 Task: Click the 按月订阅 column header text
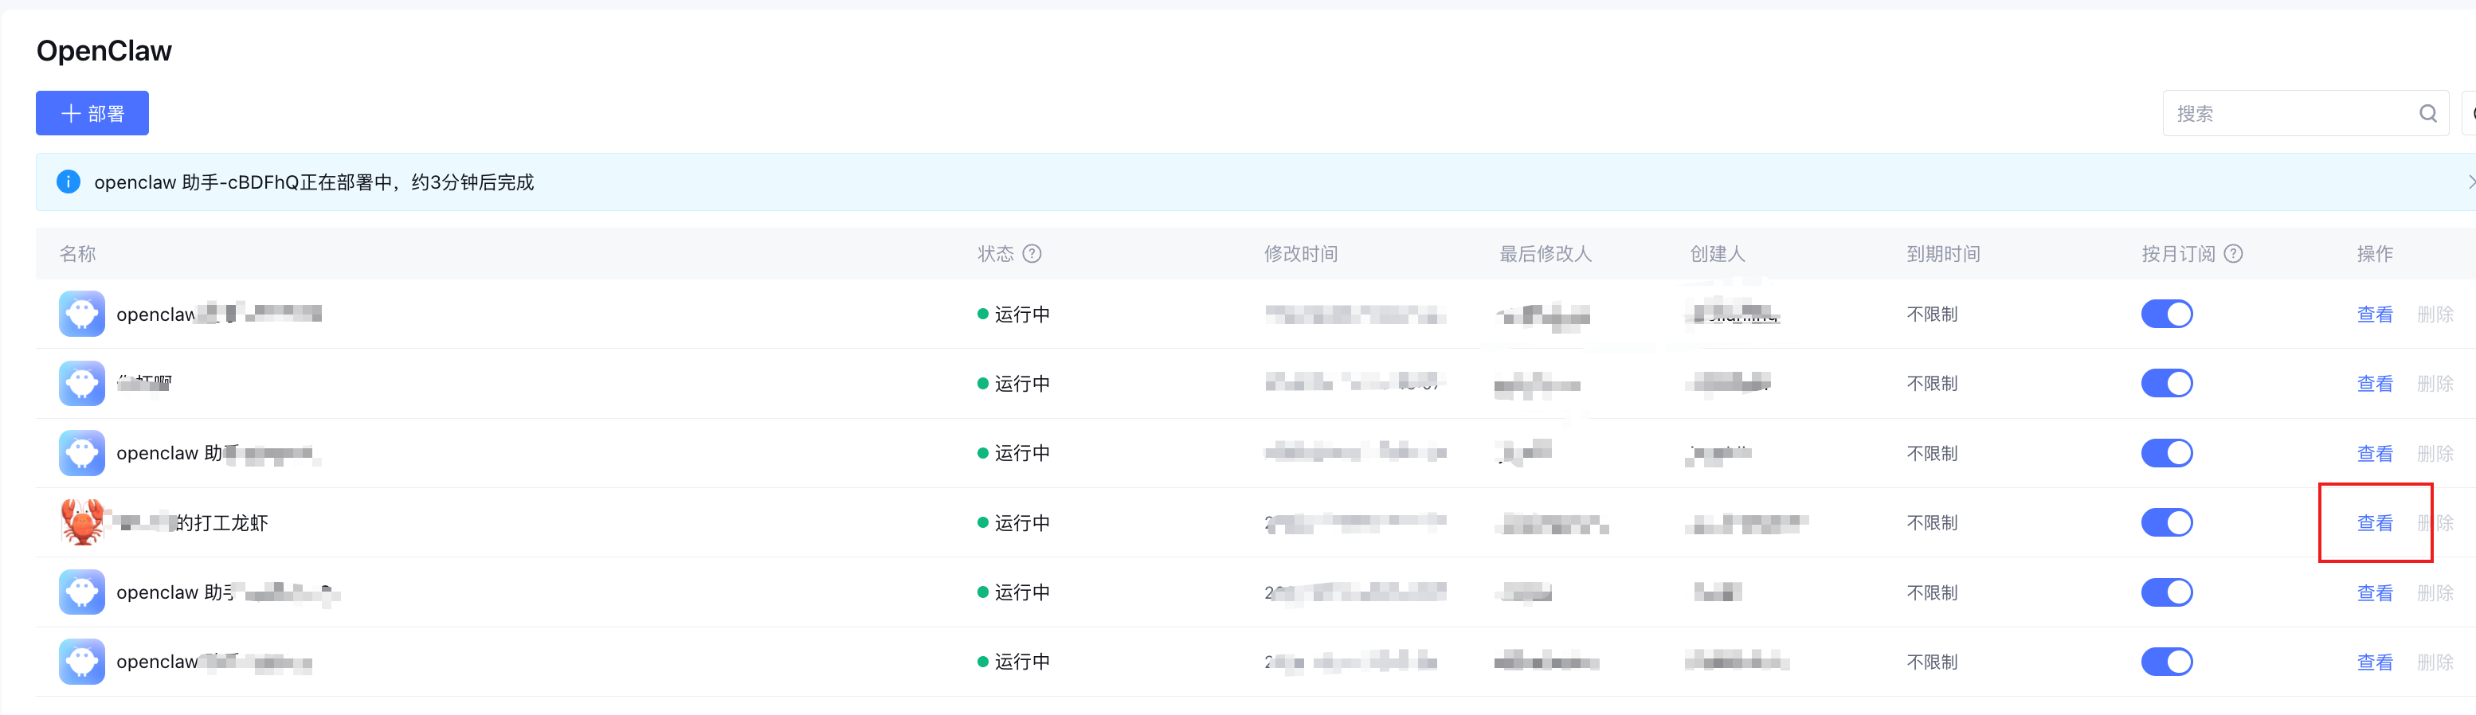(2178, 254)
